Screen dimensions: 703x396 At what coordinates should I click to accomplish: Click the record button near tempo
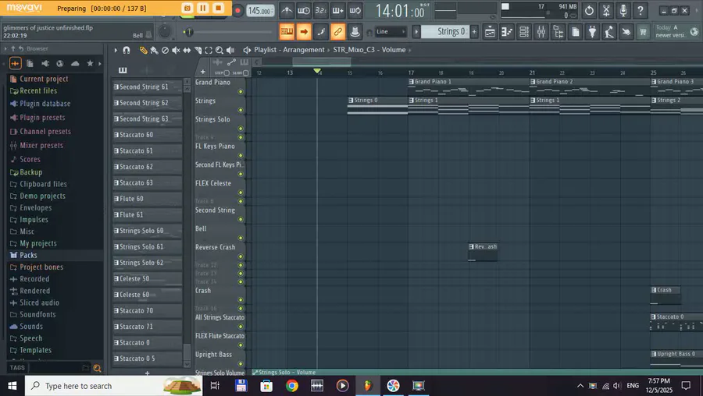237,11
